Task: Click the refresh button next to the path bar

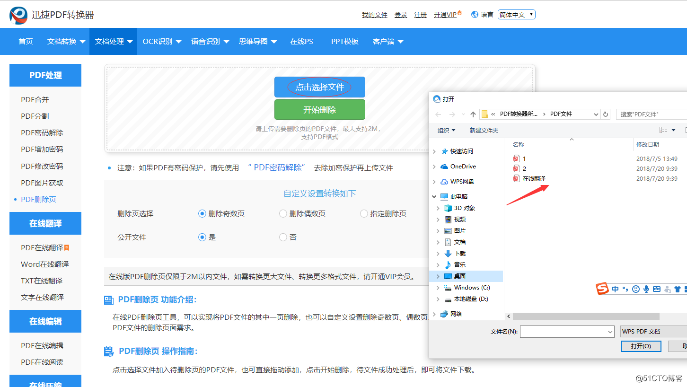Action: pos(606,114)
